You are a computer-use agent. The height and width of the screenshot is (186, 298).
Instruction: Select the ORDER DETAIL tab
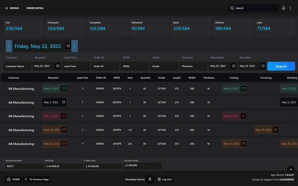tap(35, 8)
